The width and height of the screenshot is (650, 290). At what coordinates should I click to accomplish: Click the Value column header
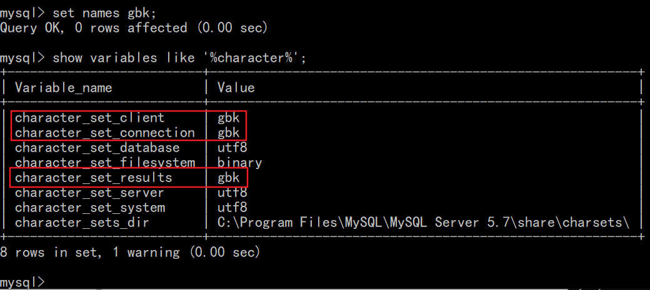236,88
